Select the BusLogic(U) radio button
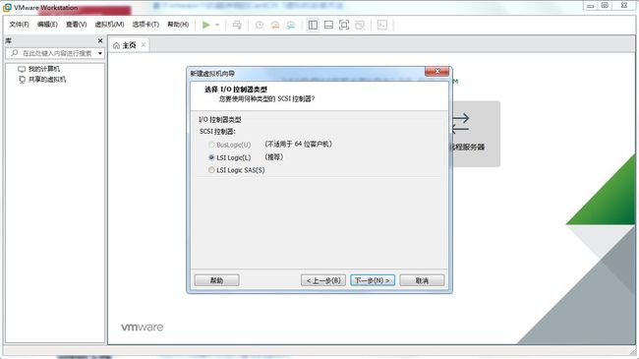639x359 pixels. click(211, 145)
